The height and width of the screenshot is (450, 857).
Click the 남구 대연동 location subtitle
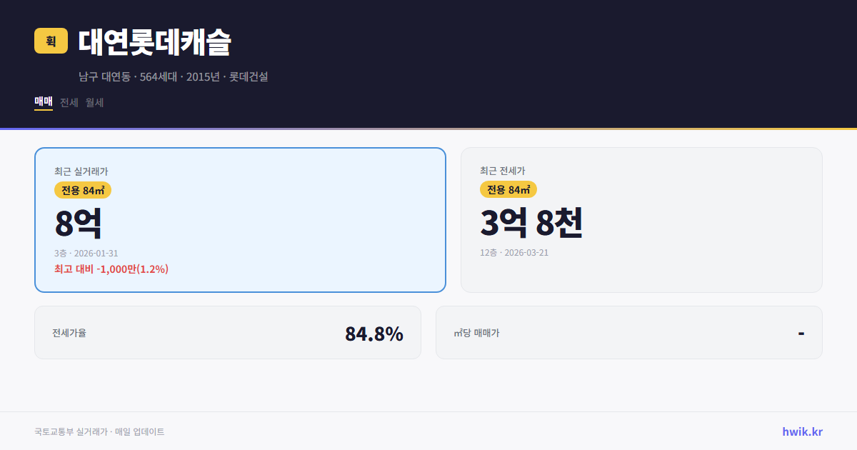174,76
